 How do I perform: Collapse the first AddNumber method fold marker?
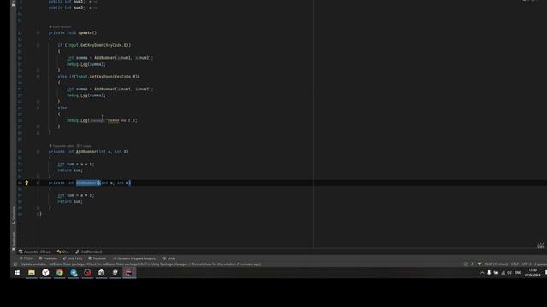click(x=38, y=152)
